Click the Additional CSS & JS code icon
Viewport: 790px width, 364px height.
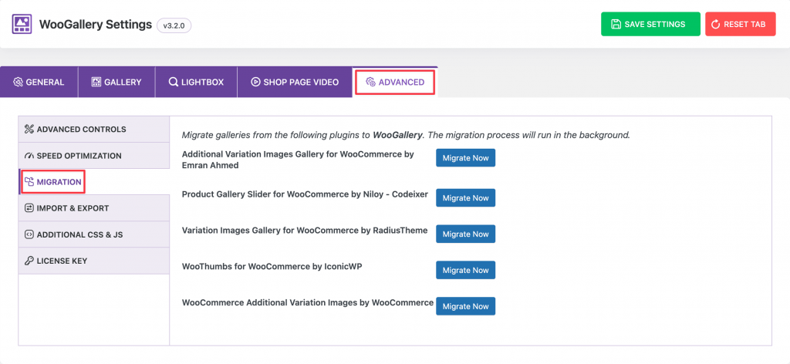click(29, 234)
